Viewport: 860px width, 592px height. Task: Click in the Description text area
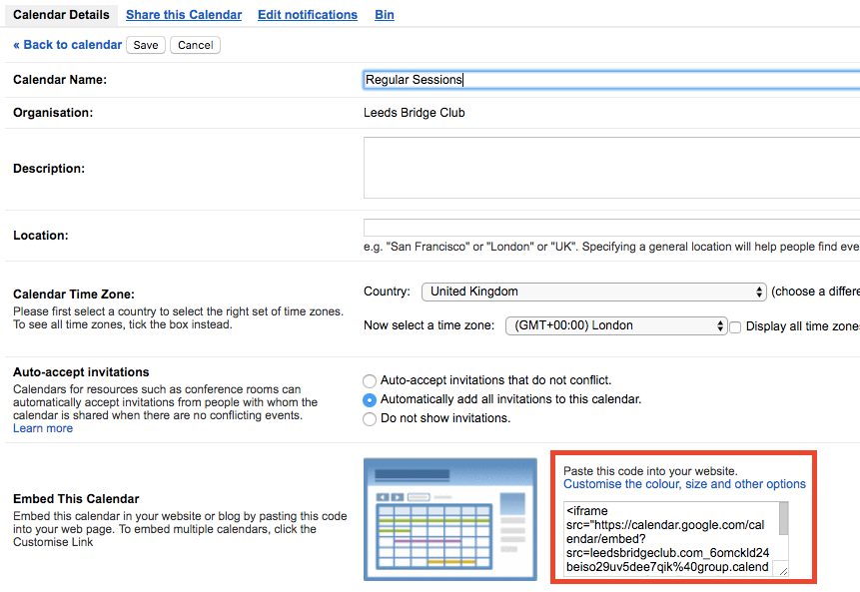(611, 168)
